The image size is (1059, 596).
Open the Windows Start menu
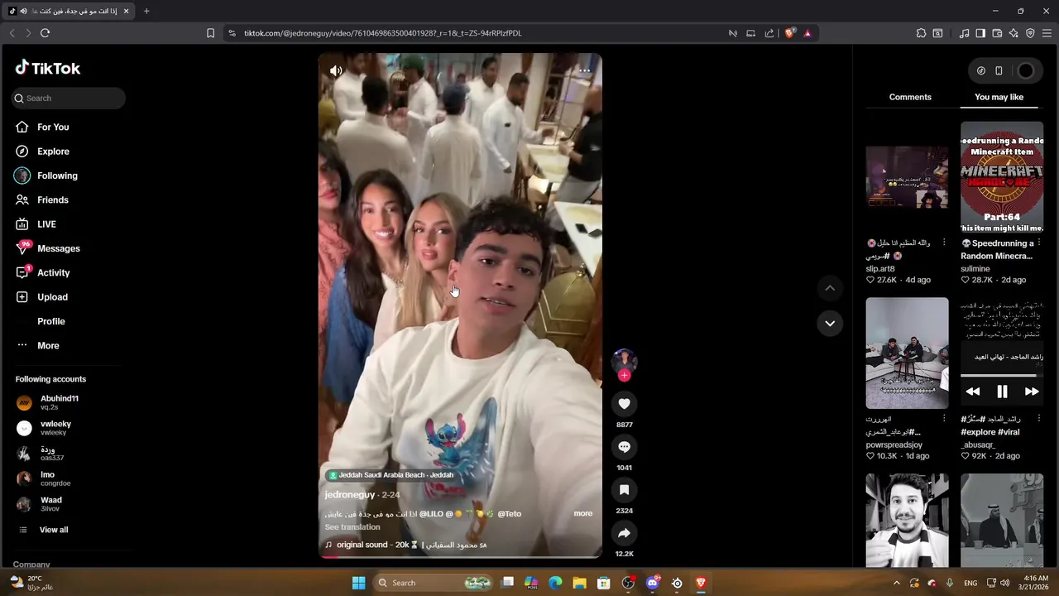tap(358, 583)
